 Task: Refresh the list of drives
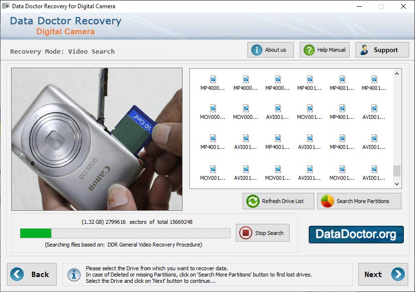click(278, 201)
